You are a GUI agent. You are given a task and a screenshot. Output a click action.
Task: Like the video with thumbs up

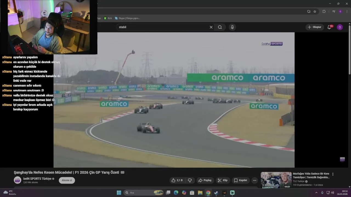pyautogui.click(x=177, y=180)
